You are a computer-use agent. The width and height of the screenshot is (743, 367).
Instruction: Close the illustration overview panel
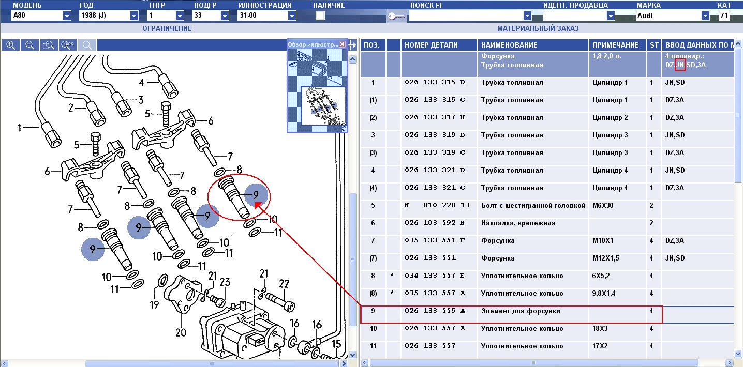[342, 44]
